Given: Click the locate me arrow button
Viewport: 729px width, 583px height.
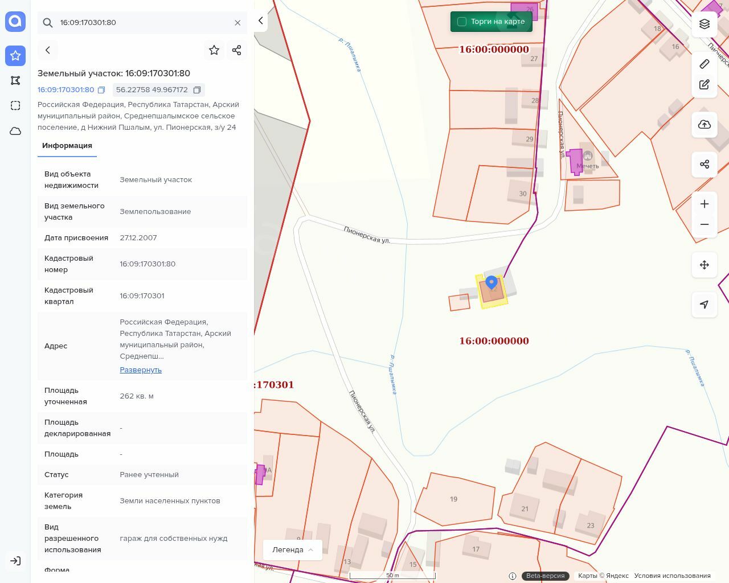Looking at the screenshot, I should [x=705, y=305].
